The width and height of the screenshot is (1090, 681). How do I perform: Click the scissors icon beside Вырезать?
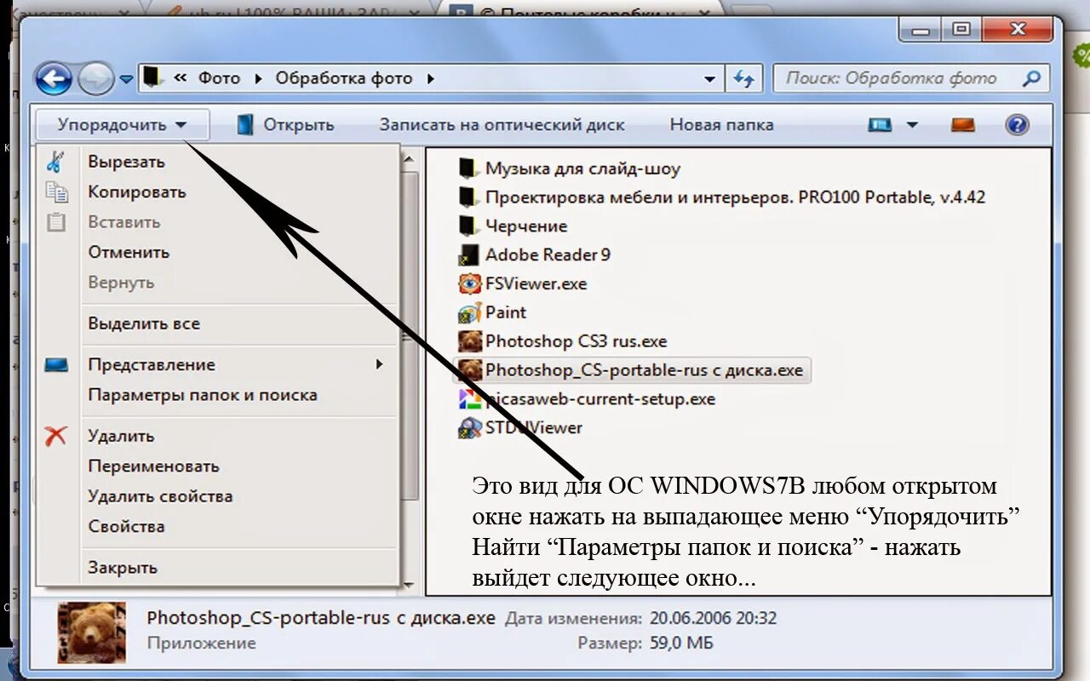click(55, 162)
